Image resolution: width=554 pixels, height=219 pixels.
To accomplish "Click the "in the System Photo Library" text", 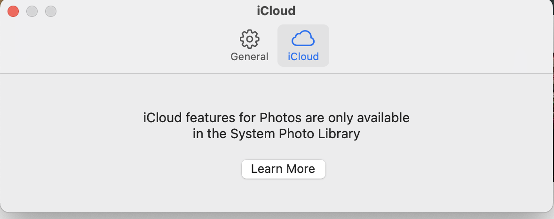I will [x=276, y=134].
